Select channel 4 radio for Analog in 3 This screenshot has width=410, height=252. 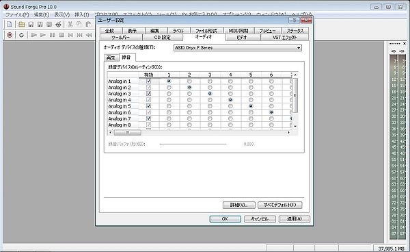(x=230, y=94)
